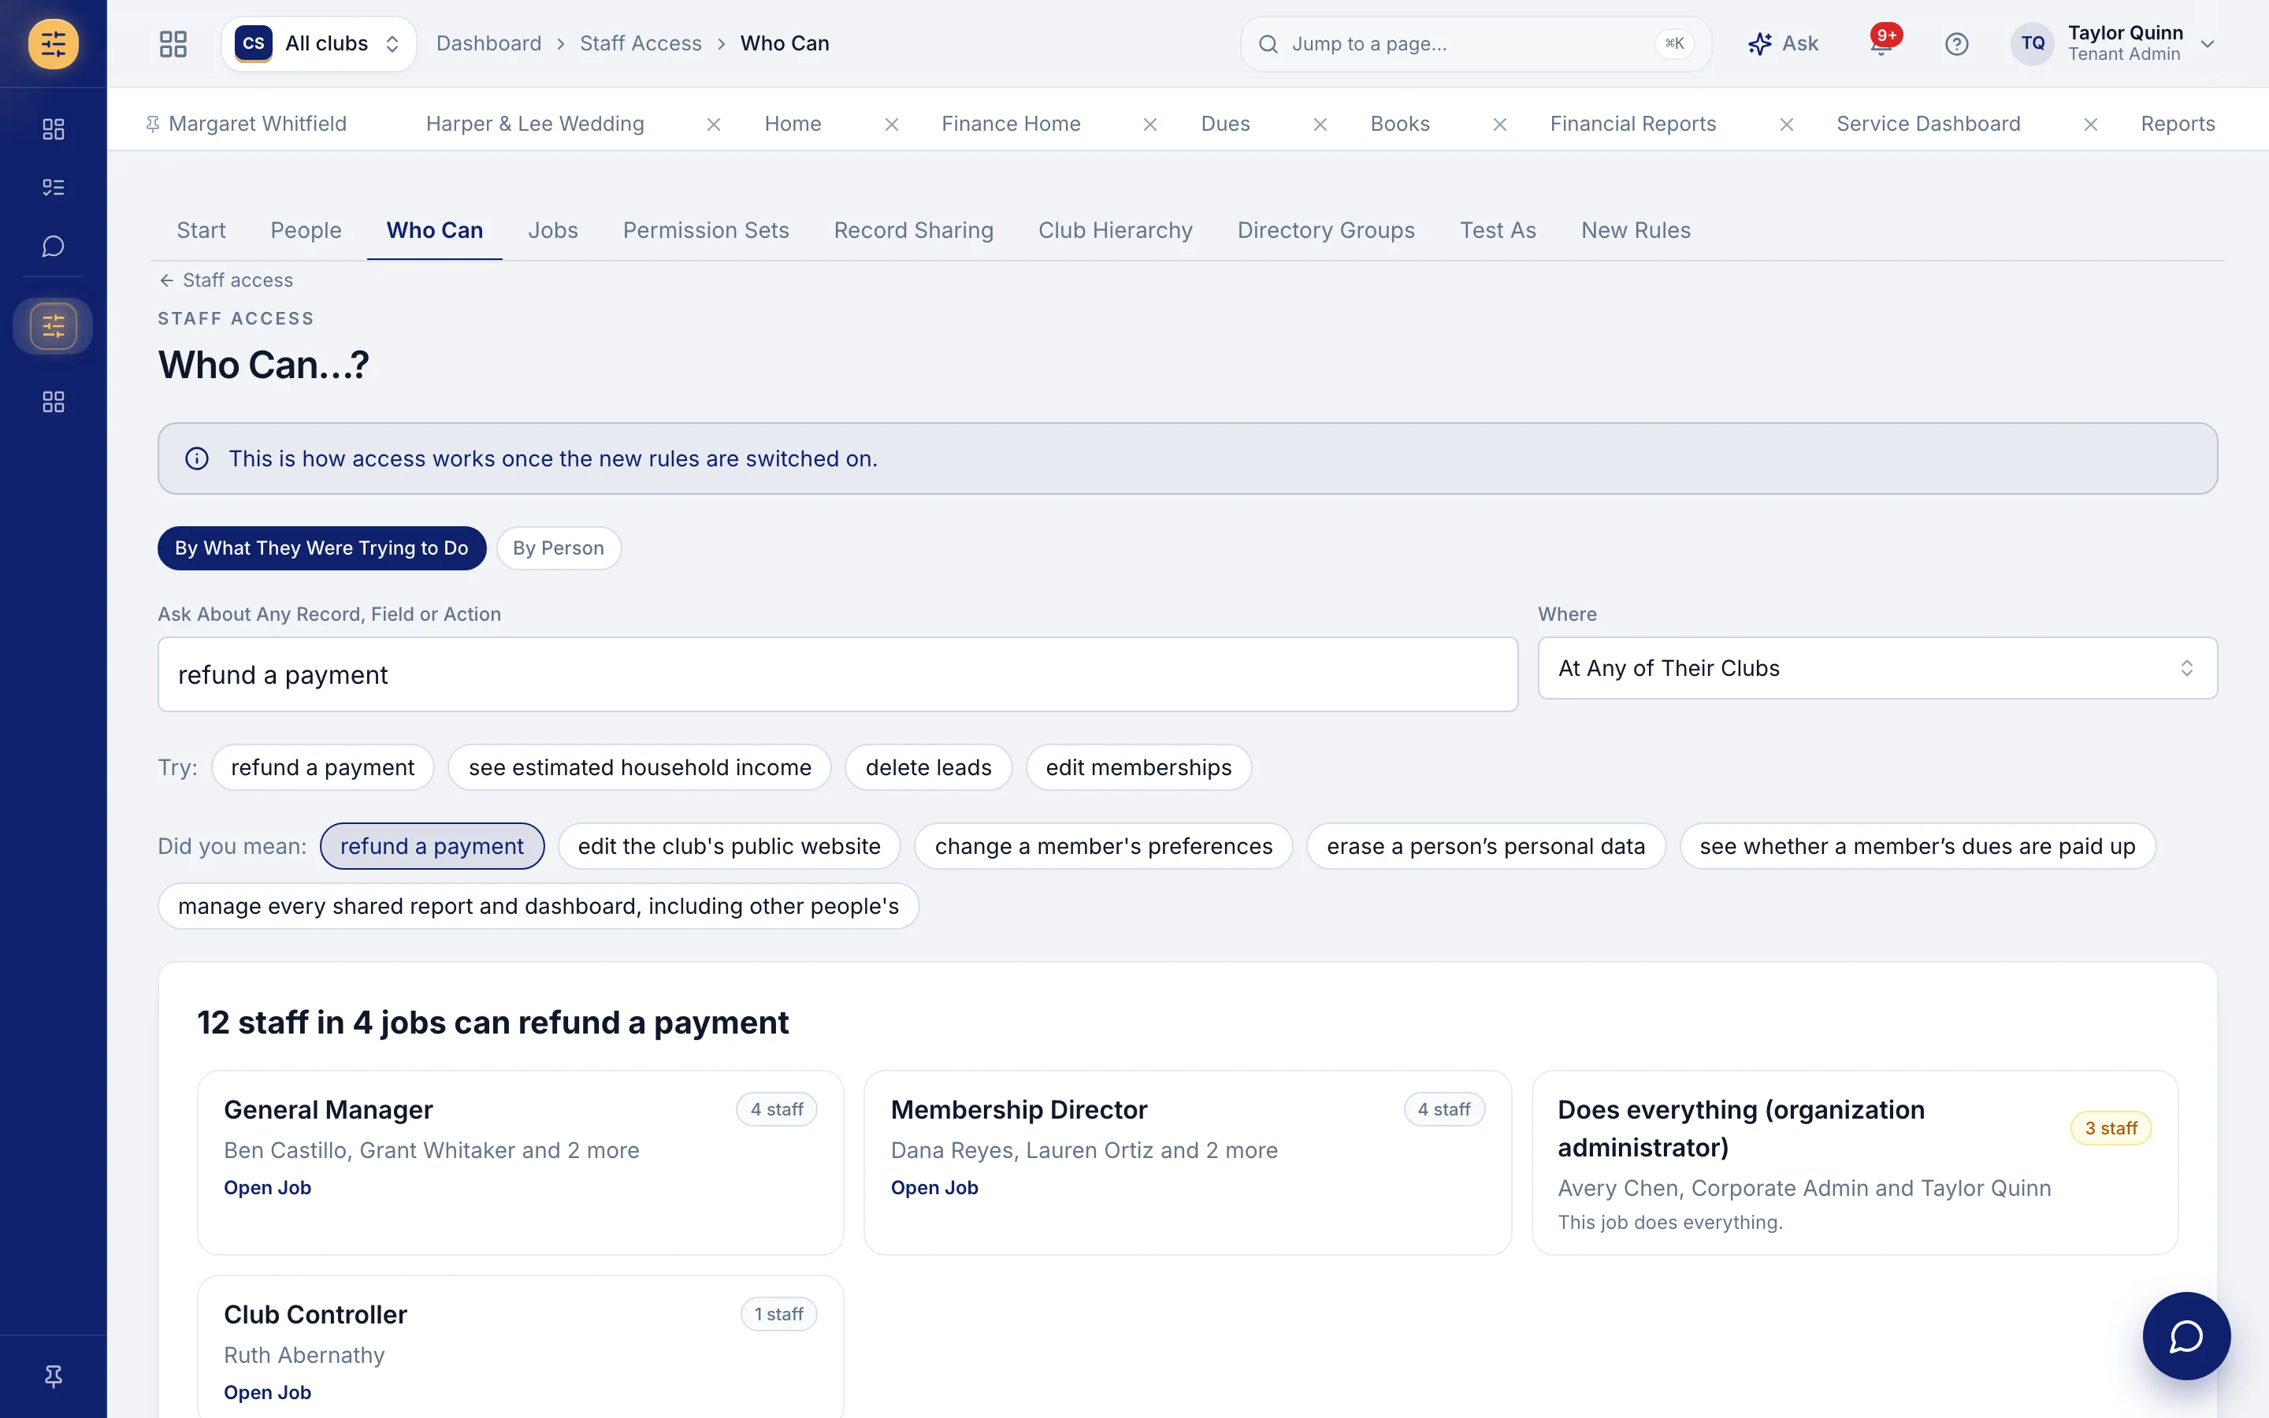
Task: Switch to the Permission Sets tab
Action: [x=706, y=231]
